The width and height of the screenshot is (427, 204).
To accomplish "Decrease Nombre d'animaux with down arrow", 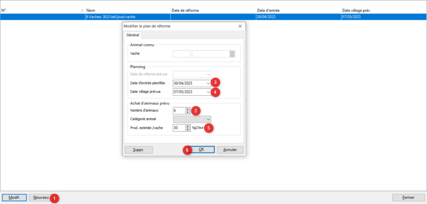I will point(188,112).
